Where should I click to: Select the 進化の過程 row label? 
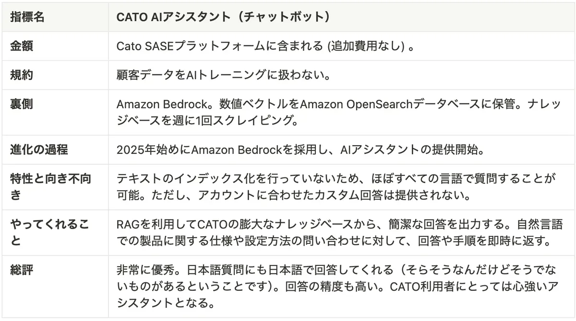coord(39,149)
